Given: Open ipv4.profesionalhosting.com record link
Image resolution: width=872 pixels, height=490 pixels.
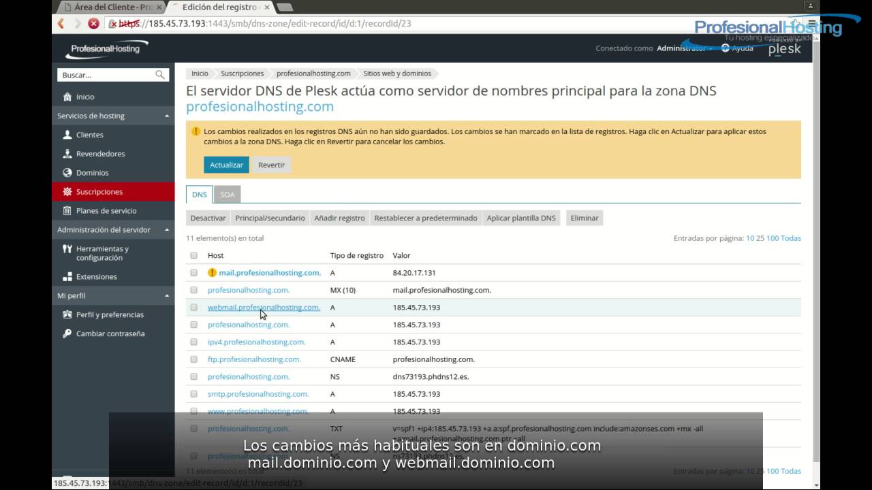Looking at the screenshot, I should [256, 342].
